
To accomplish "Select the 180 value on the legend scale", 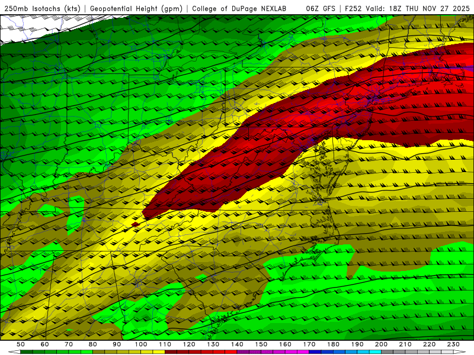I will pyautogui.click(x=333, y=344).
